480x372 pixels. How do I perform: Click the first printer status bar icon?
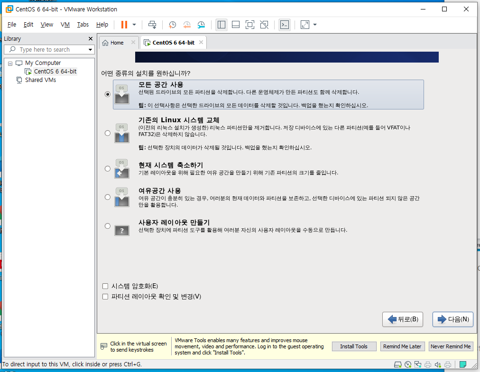point(428,364)
